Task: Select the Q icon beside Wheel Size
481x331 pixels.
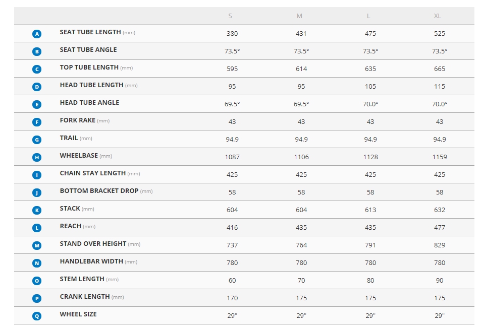Action: coord(37,316)
